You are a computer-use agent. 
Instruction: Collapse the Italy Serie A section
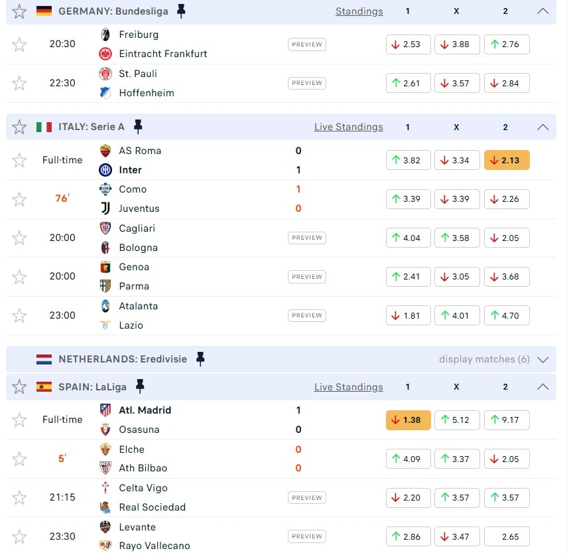[542, 127]
